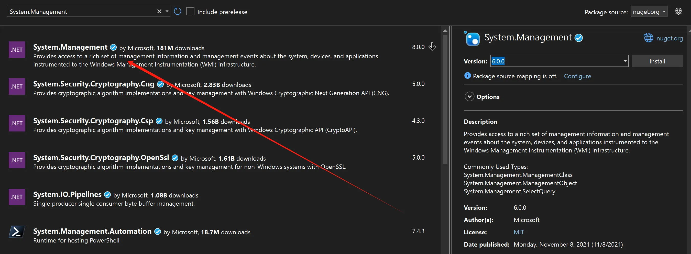The width and height of the screenshot is (691, 254).
Task: Click verified badge beside System.Security.Cryptography.OpenSsl
Action: click(x=175, y=158)
